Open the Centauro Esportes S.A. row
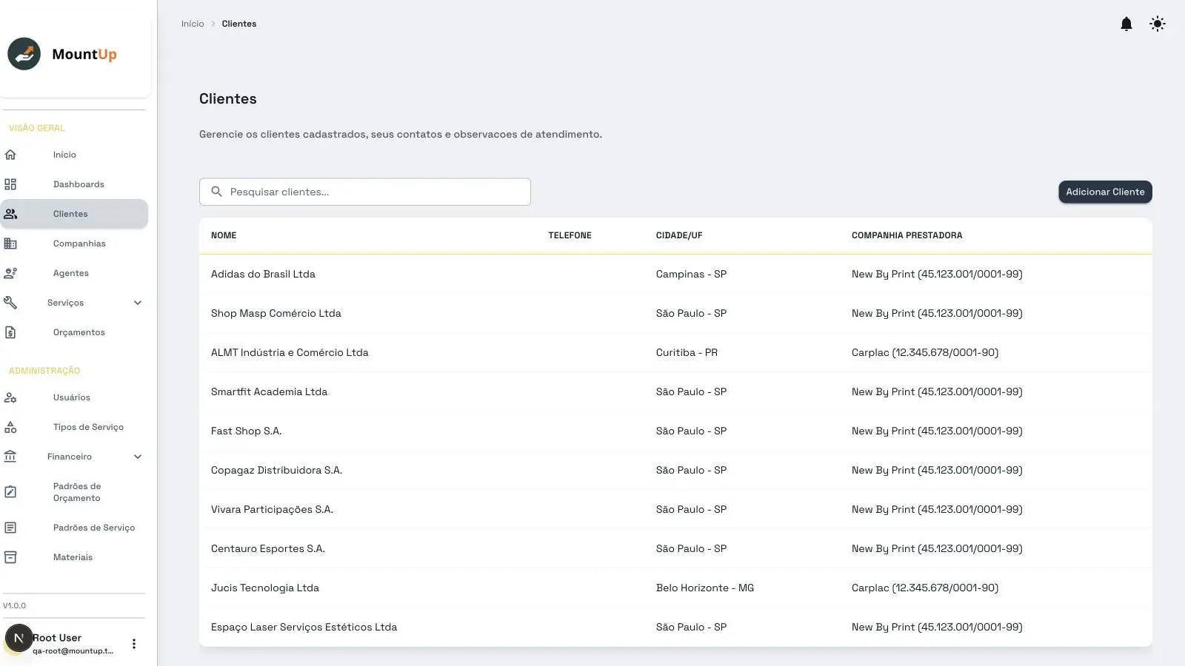1185x666 pixels. [675, 548]
